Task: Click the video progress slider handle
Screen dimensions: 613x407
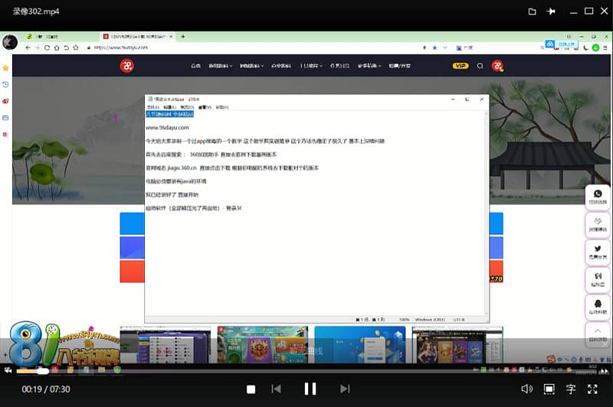Action: tap(43, 371)
